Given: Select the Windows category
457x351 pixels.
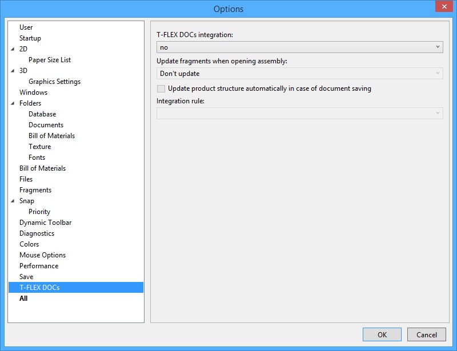Looking at the screenshot, I should click(x=33, y=92).
